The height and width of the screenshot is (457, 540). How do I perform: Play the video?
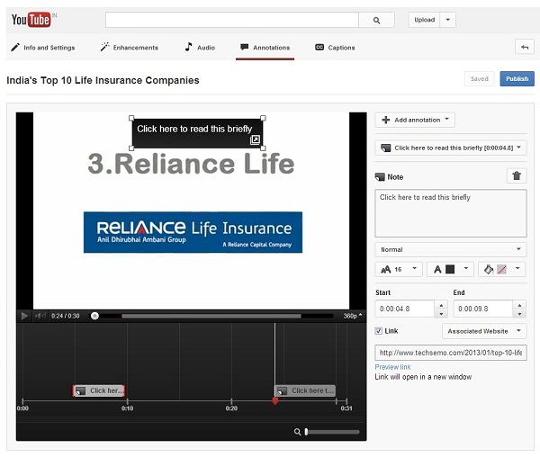tap(24, 316)
